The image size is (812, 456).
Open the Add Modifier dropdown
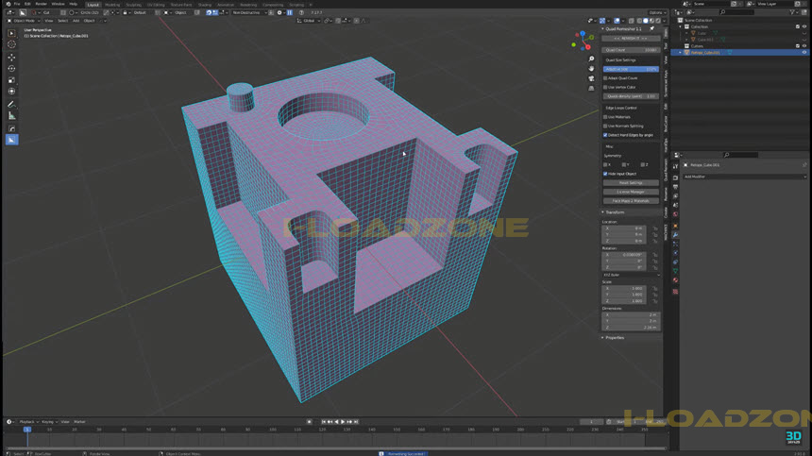point(744,177)
